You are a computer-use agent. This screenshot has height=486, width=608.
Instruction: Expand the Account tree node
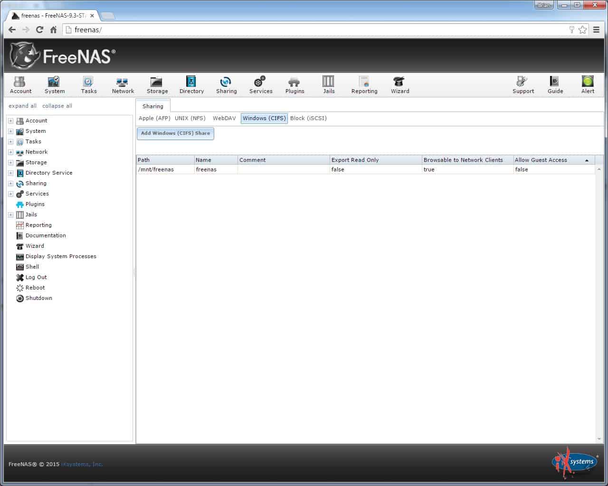pos(10,121)
